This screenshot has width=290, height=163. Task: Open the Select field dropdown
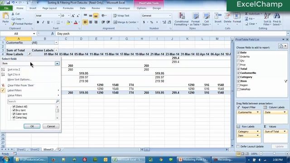pos(57,63)
